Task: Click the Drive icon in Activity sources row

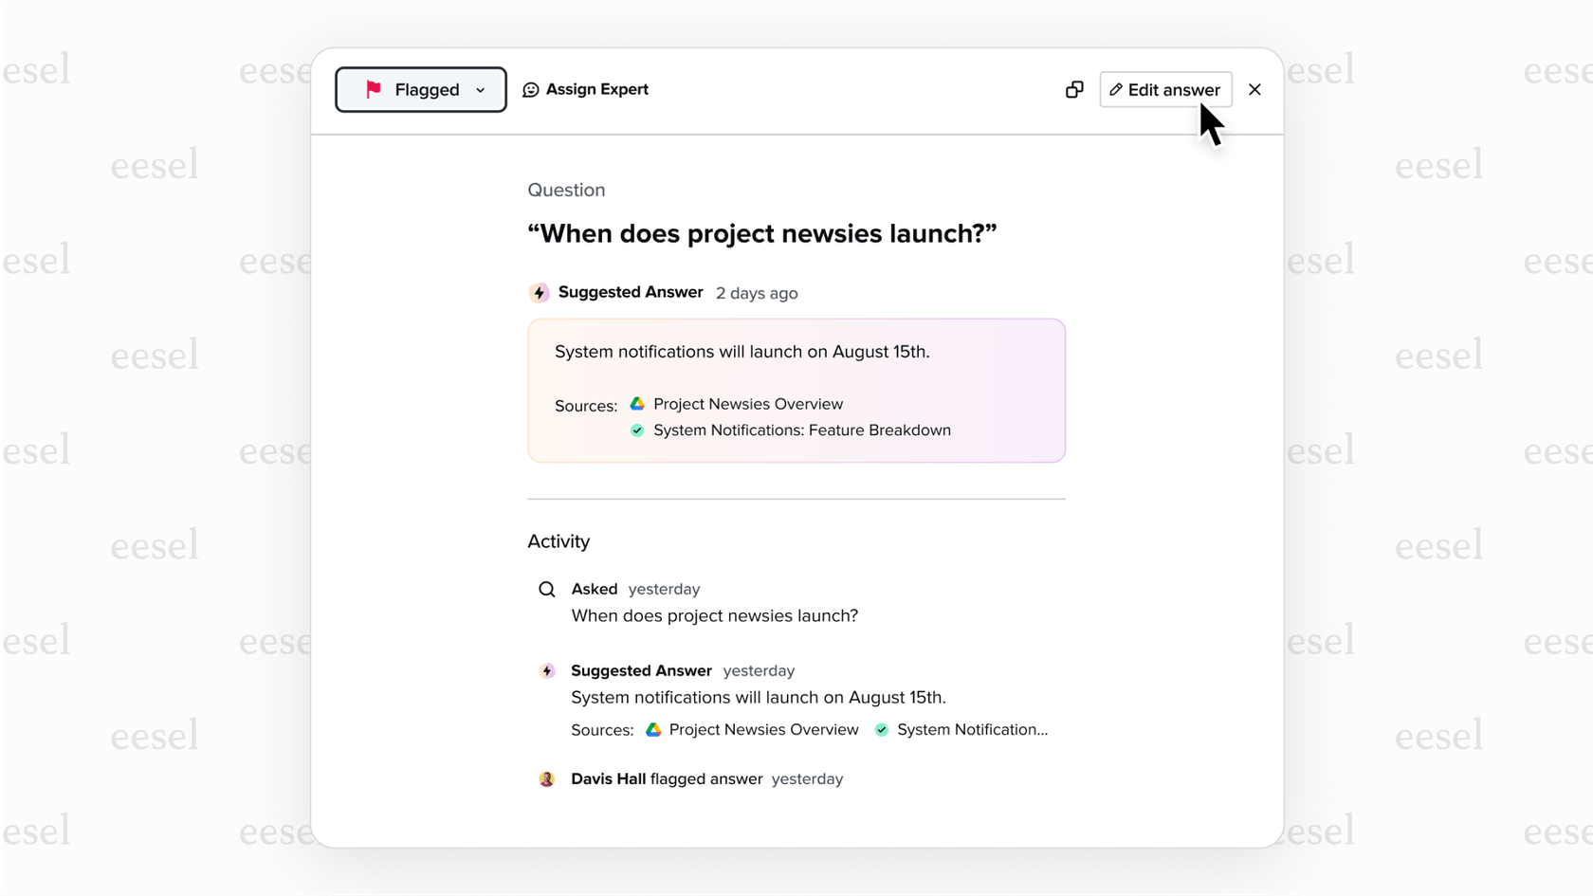Action: pyautogui.click(x=653, y=729)
